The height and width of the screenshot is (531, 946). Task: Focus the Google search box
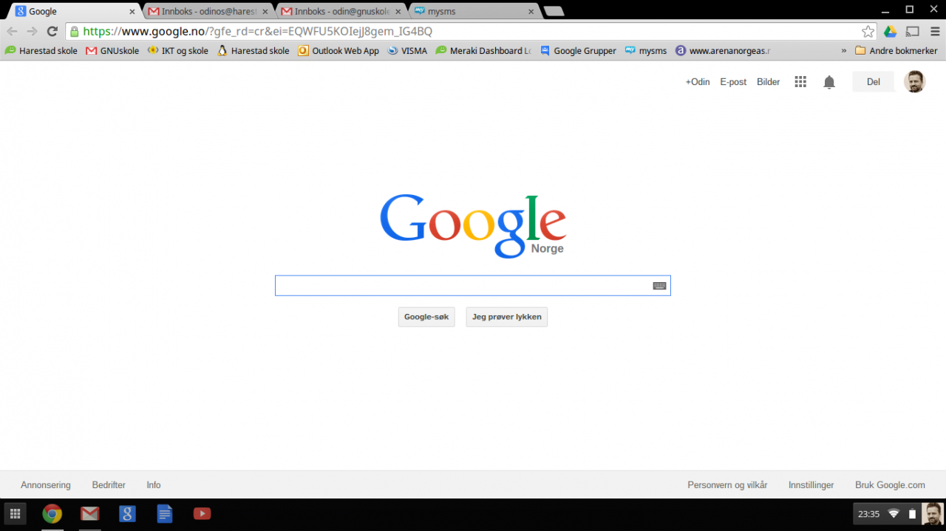tap(473, 286)
